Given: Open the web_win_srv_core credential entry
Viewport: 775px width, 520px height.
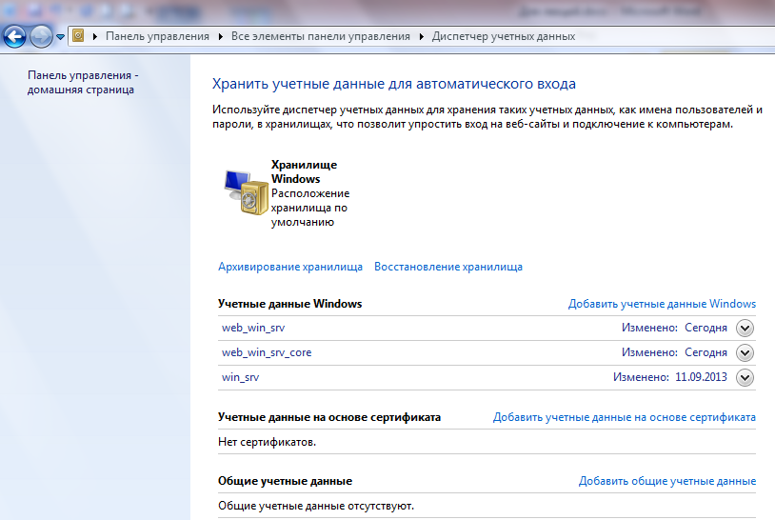Looking at the screenshot, I should 267,352.
